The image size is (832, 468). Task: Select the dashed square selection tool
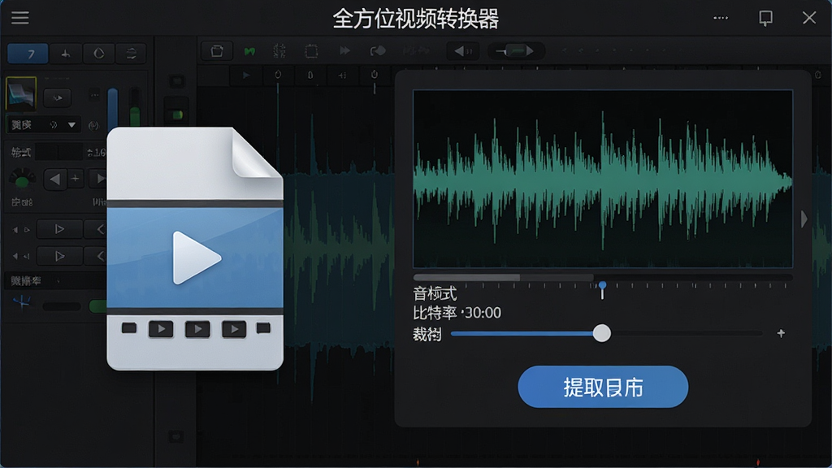(311, 51)
